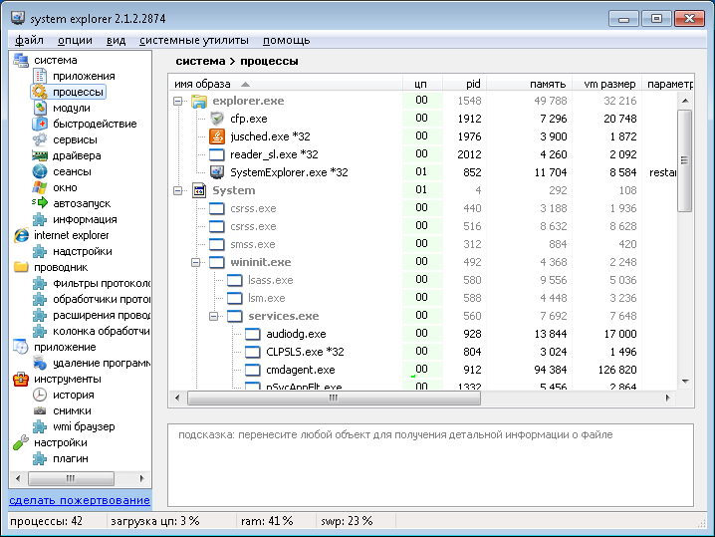Click the cfp.exe shield icon

pyautogui.click(x=217, y=119)
